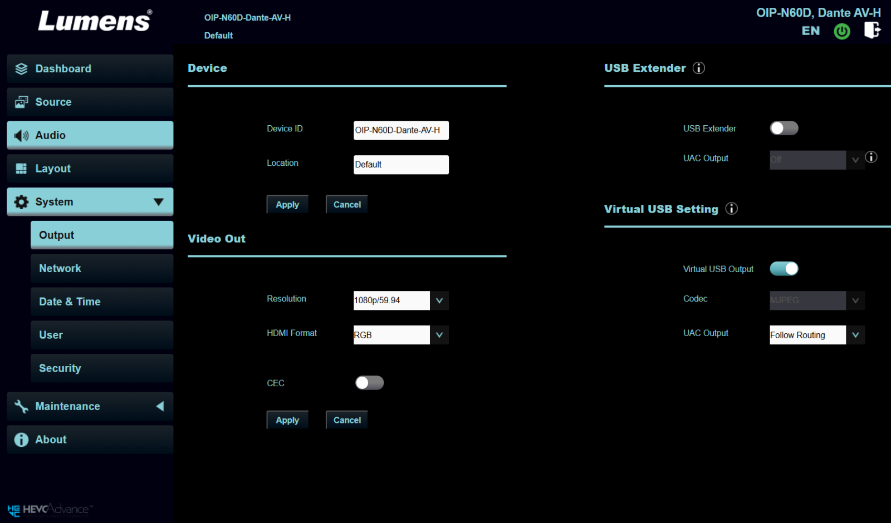891x523 pixels.
Task: Expand the Maintenance menu arrow
Action: [160, 406]
